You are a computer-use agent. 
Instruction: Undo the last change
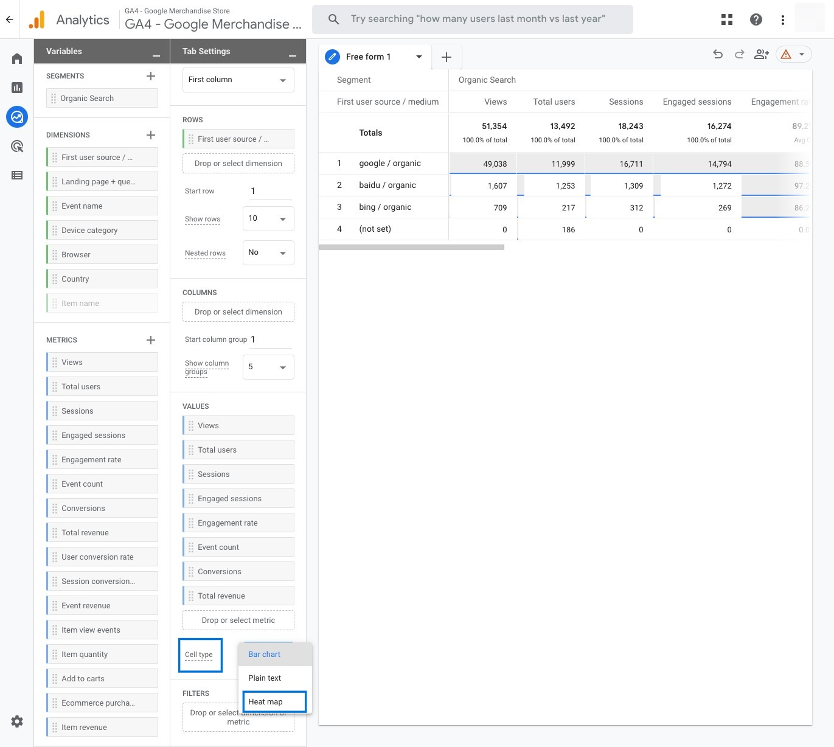[718, 54]
